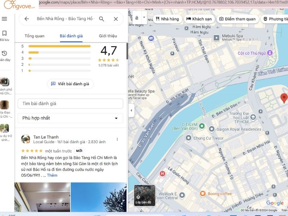Open the Giới thiệu tab

[x=108, y=36]
